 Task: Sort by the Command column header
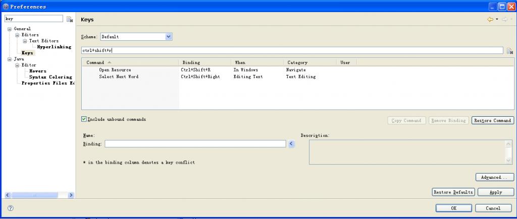click(x=130, y=62)
